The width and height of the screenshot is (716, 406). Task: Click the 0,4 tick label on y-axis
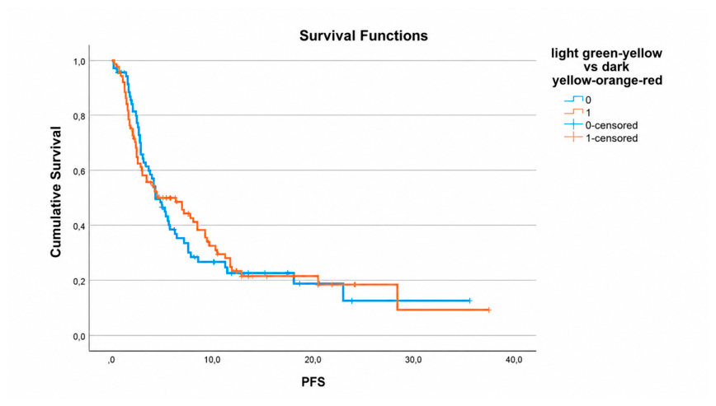pos(79,226)
